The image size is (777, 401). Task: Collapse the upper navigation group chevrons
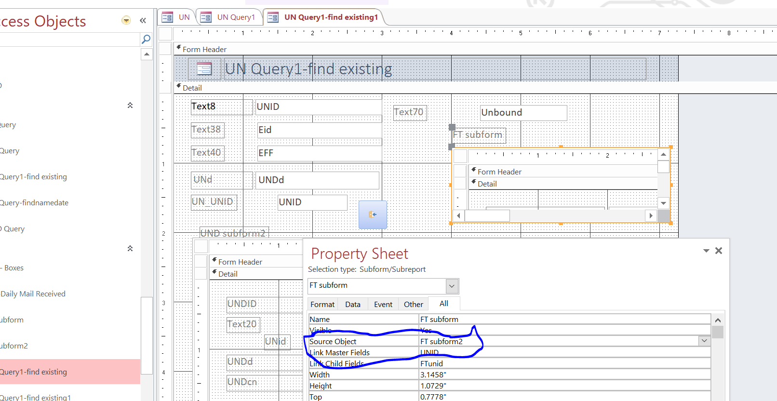coord(130,105)
